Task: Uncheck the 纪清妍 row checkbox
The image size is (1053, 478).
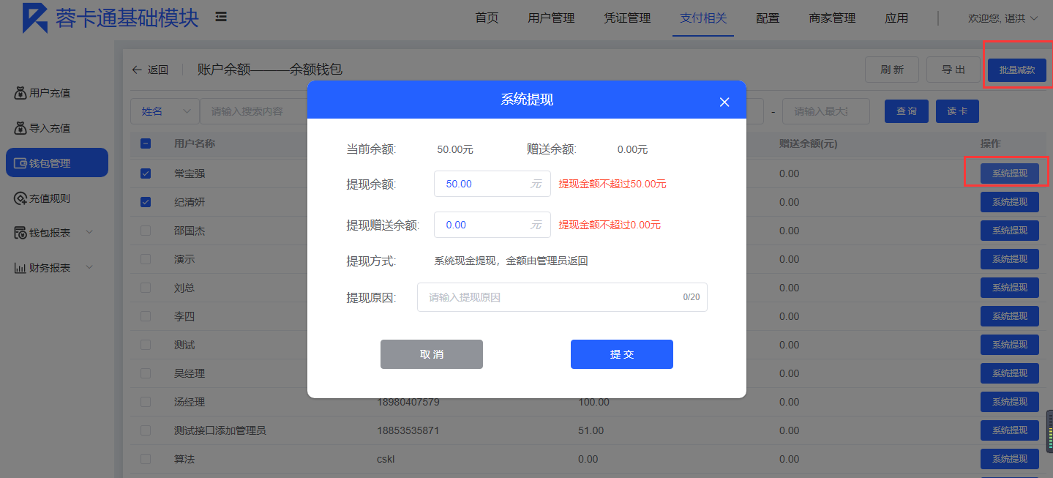Action: (146, 202)
